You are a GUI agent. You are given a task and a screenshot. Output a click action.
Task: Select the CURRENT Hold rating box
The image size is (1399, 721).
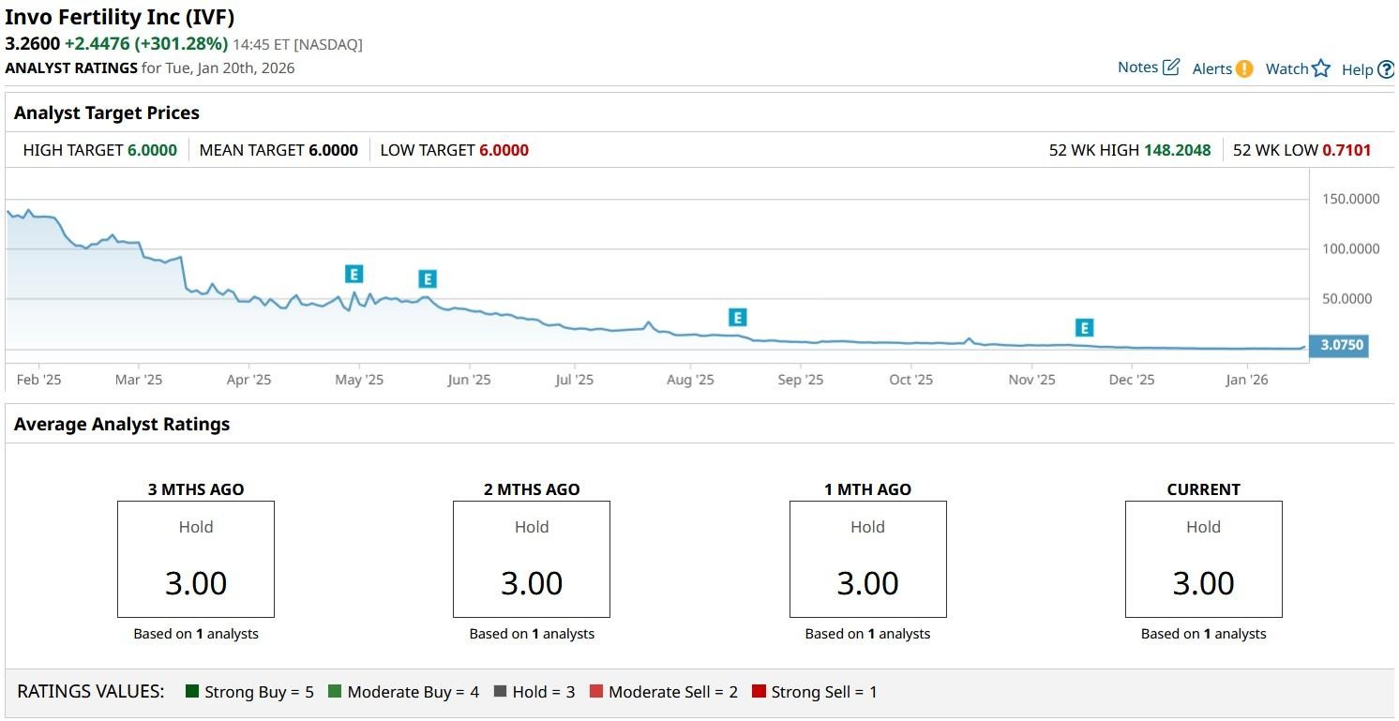(1203, 559)
